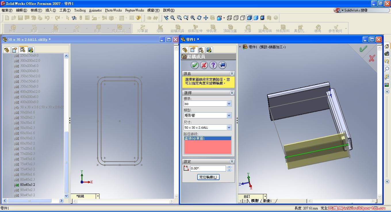
Task: Open help for the 結構成員 property panel
Action: pyautogui.click(x=213, y=65)
